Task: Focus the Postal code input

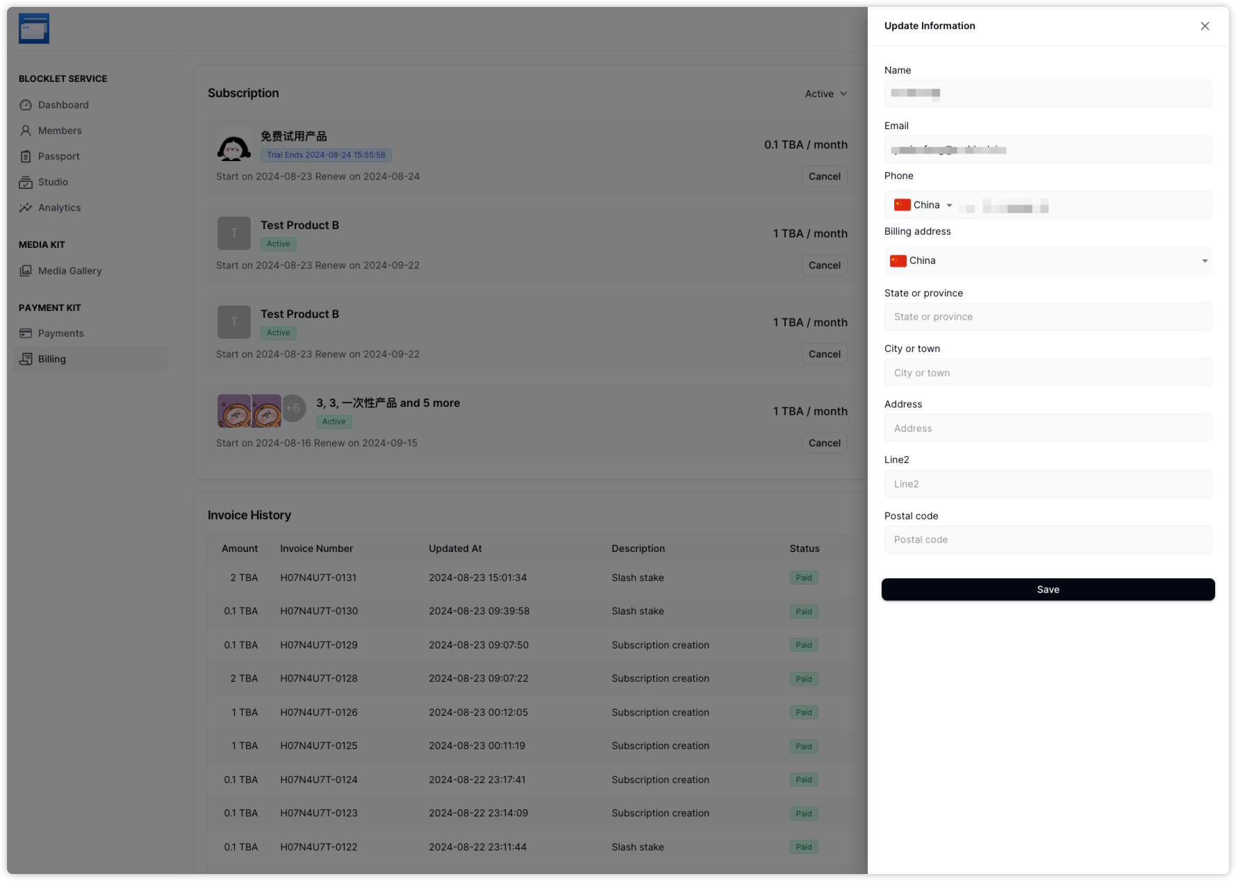Action: [1048, 539]
